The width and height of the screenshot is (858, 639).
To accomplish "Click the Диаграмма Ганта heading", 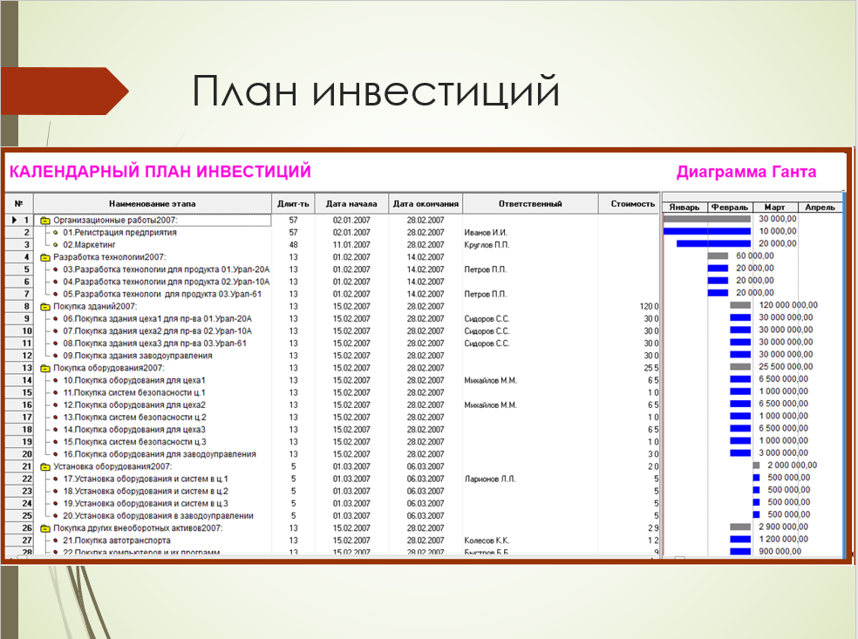I will click(746, 173).
